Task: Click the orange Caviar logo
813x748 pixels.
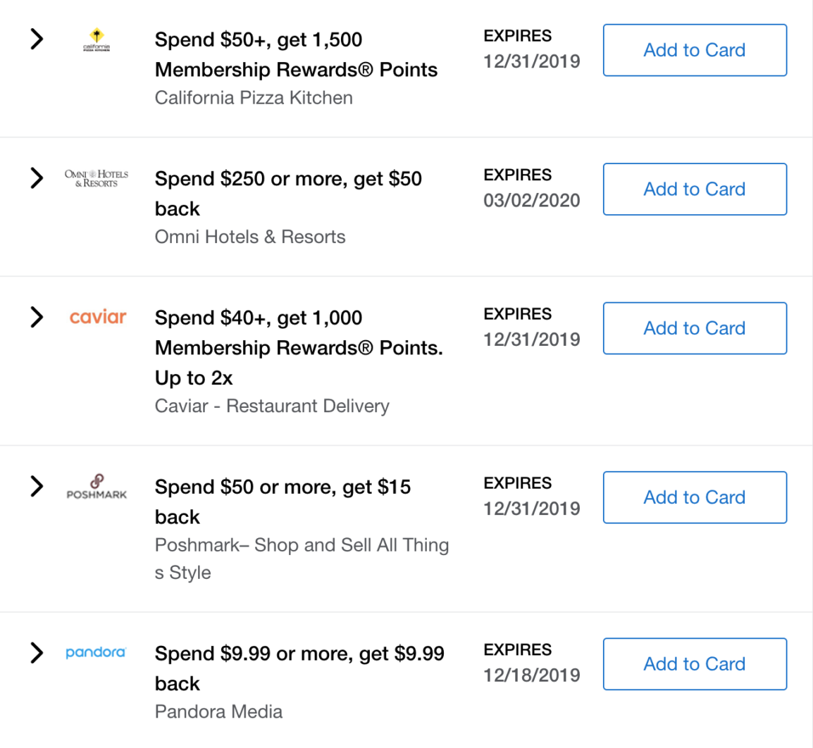Action: pos(97,317)
